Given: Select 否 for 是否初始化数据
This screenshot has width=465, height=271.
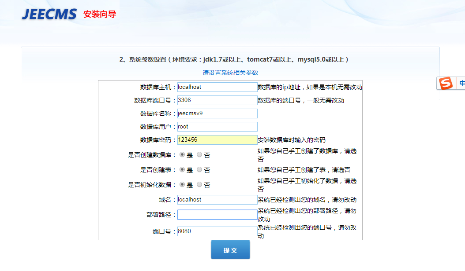Looking at the screenshot, I should coord(199,185).
